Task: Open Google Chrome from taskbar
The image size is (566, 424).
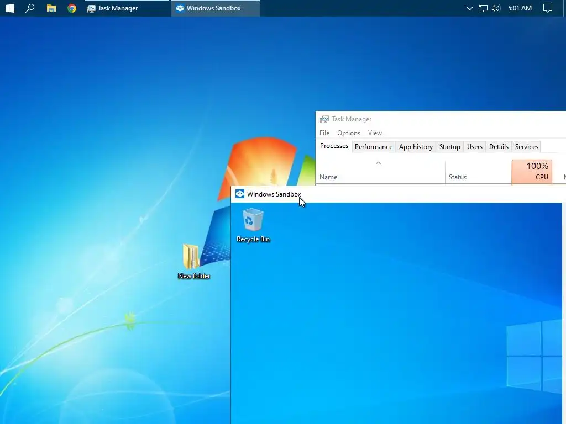Action: pos(72,8)
